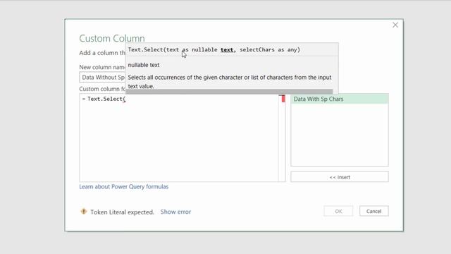Close the Custom Column dialog

[x=395, y=25]
